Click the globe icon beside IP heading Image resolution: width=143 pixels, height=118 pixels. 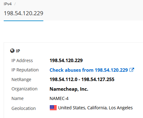click(x=12, y=51)
